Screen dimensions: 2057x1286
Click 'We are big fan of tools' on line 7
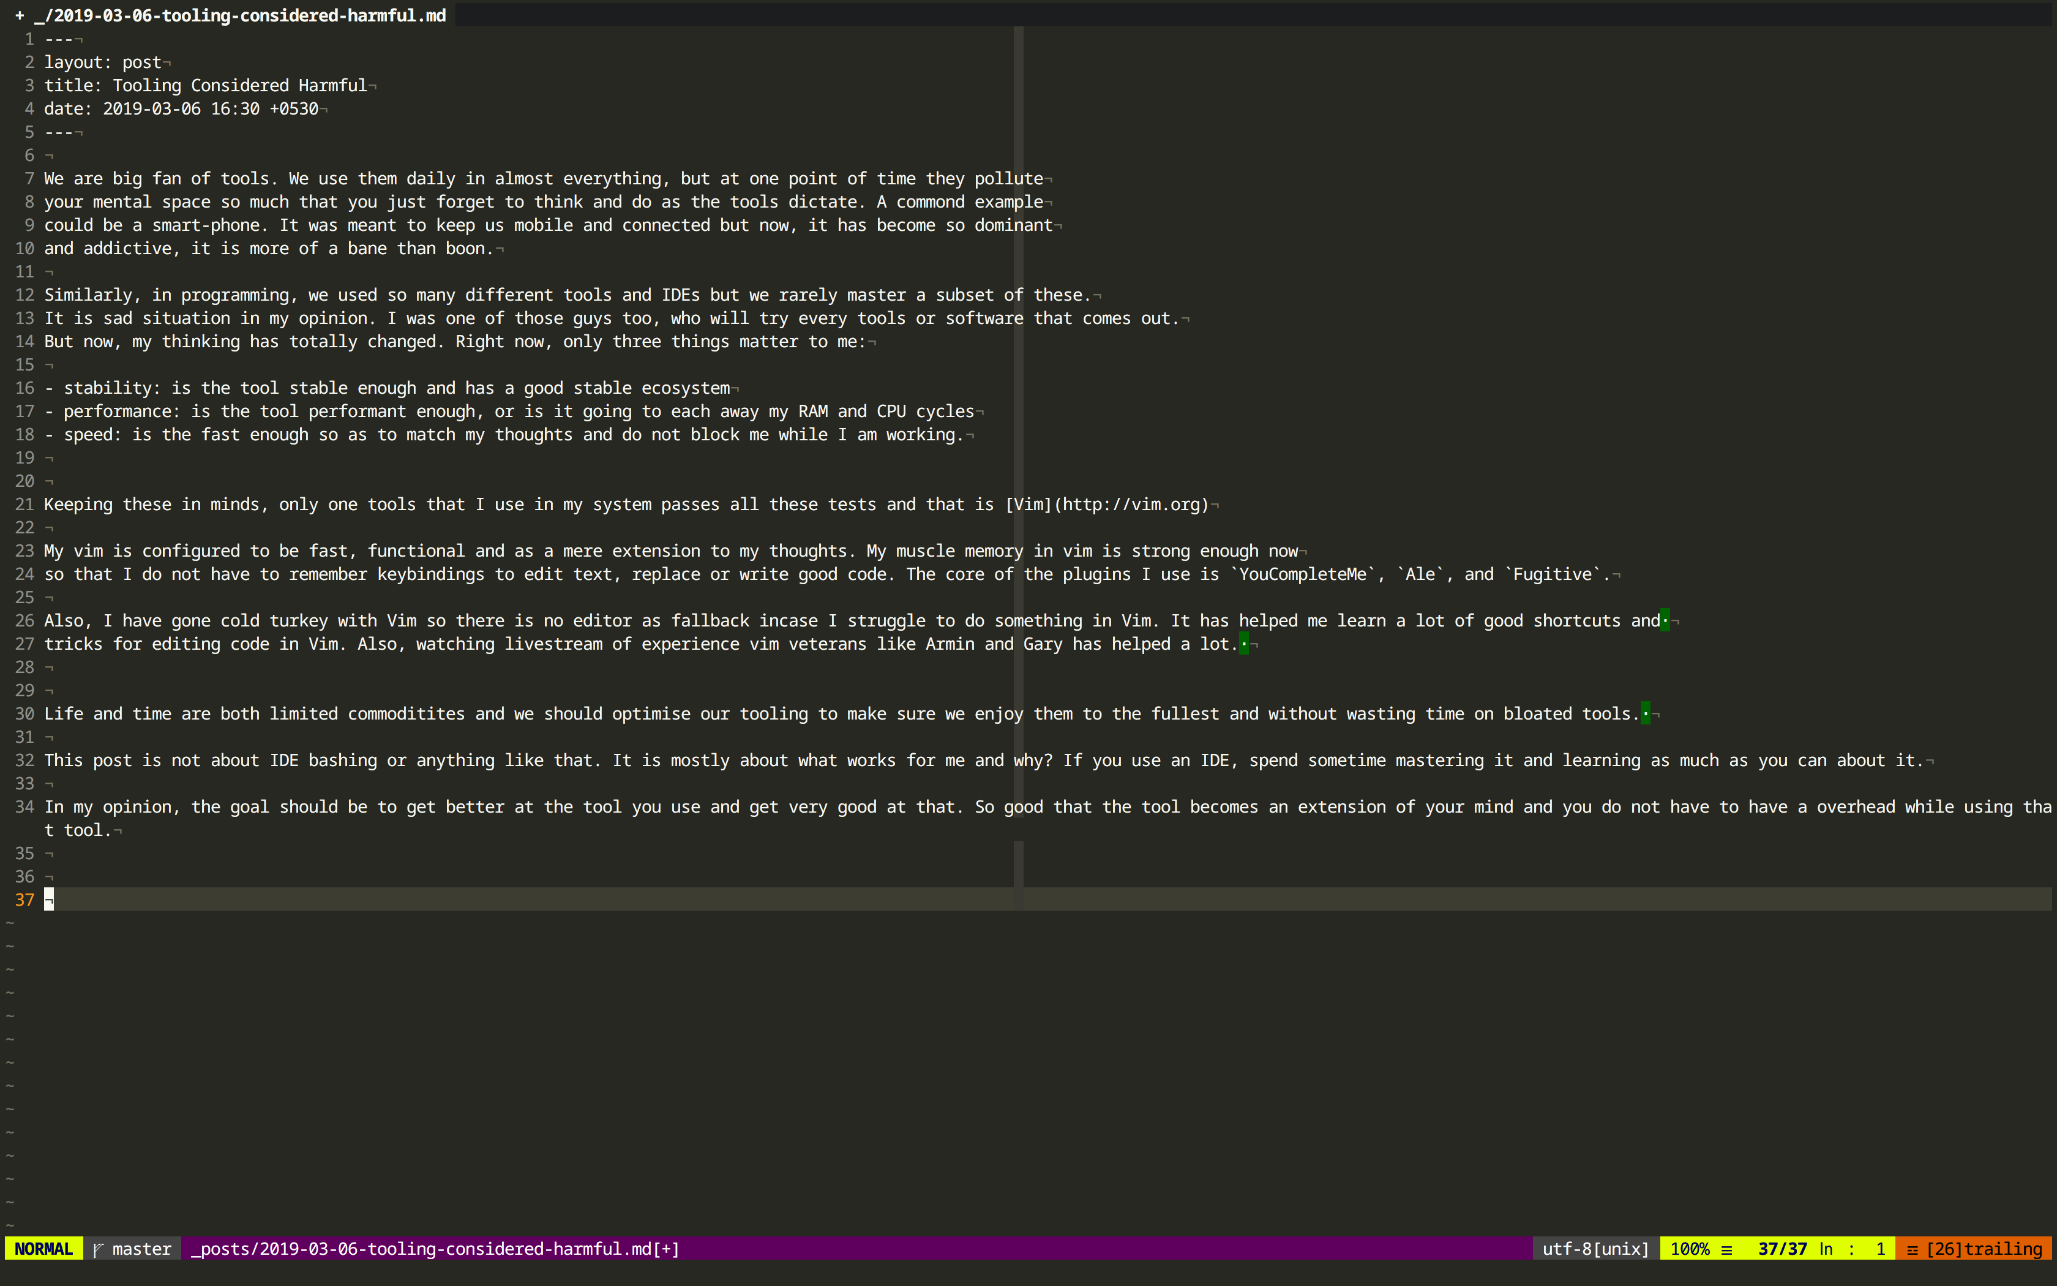coord(157,179)
